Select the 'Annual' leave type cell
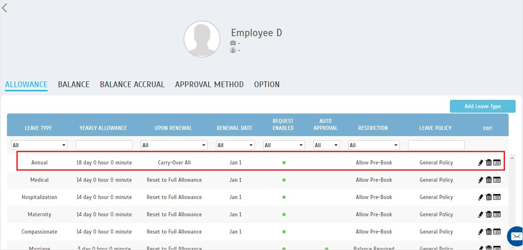 [x=39, y=163]
